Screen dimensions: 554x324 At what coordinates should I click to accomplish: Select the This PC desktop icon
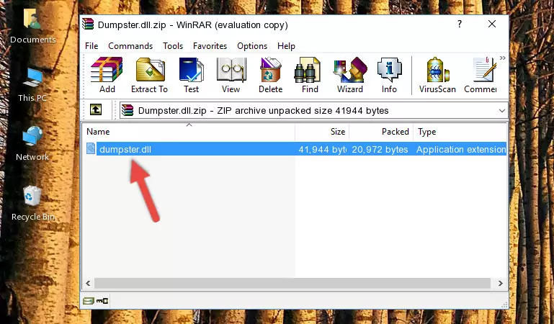[x=32, y=85]
